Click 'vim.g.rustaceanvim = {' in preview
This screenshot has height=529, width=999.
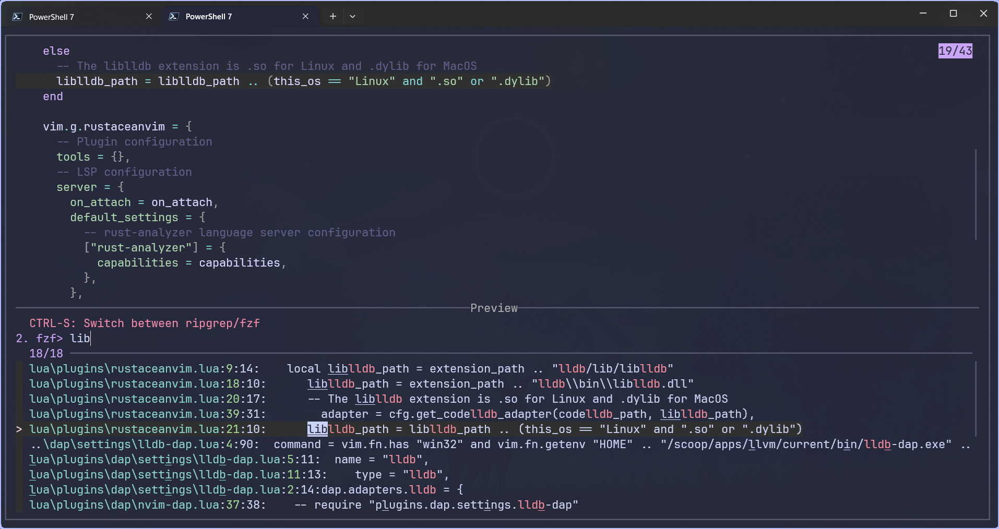tap(117, 127)
